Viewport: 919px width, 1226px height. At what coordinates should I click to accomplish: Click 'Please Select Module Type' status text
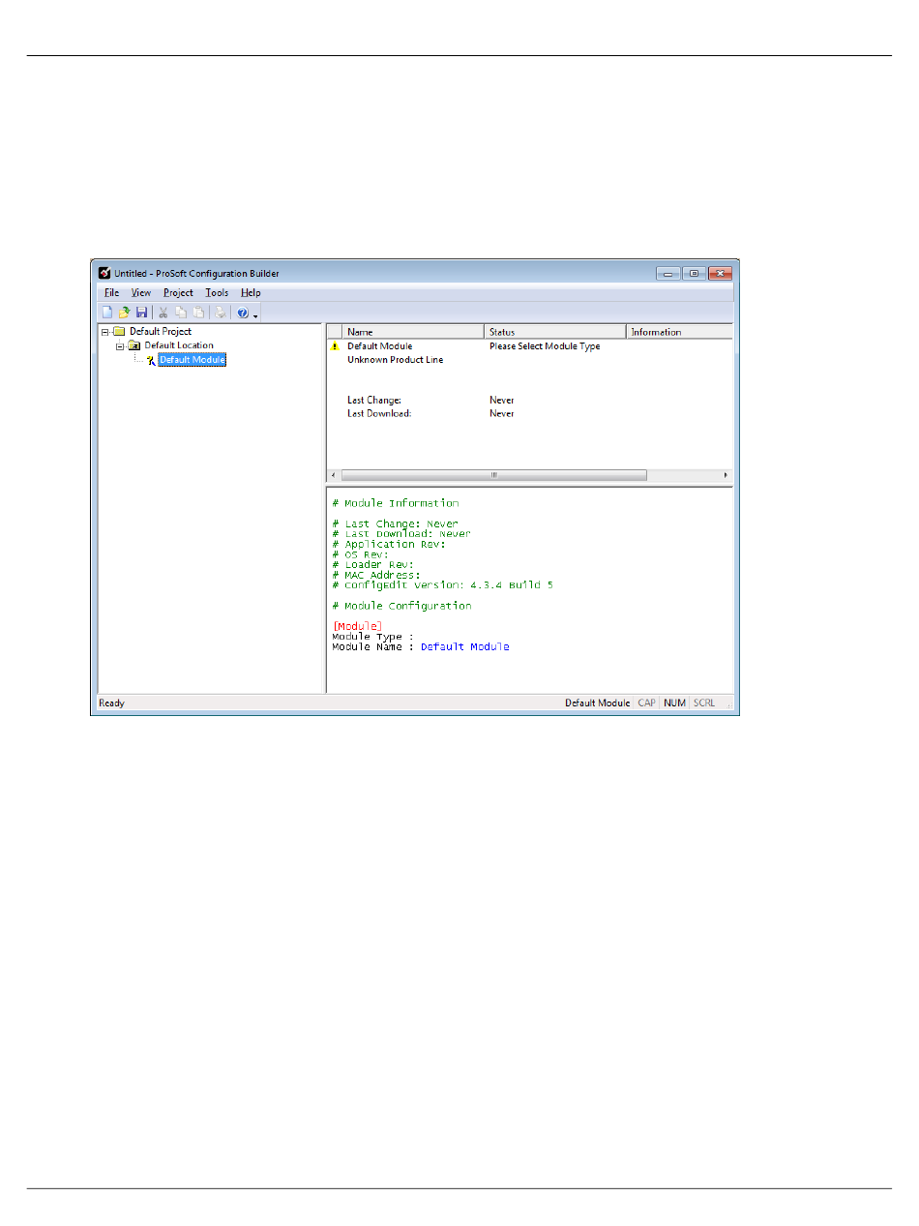click(x=545, y=345)
